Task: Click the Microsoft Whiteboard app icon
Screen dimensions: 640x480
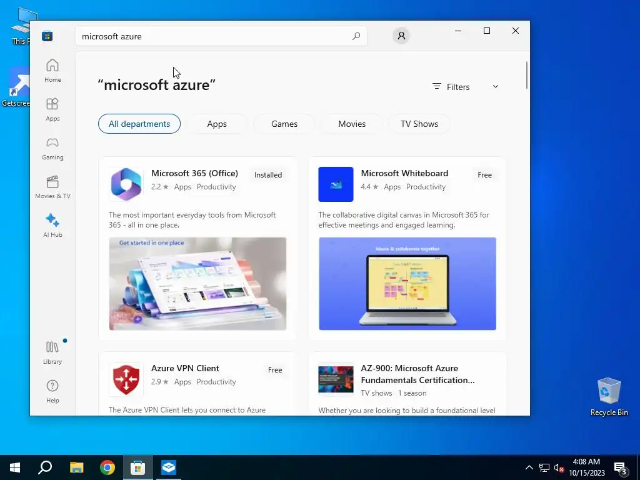Action: click(x=336, y=184)
